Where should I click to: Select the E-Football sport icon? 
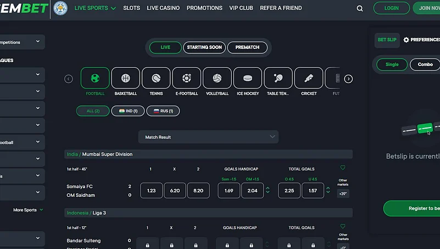coord(187,78)
